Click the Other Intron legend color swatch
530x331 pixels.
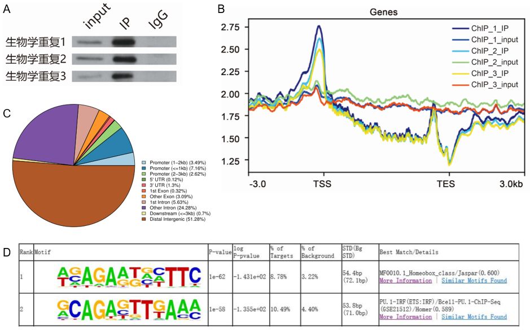144,208
